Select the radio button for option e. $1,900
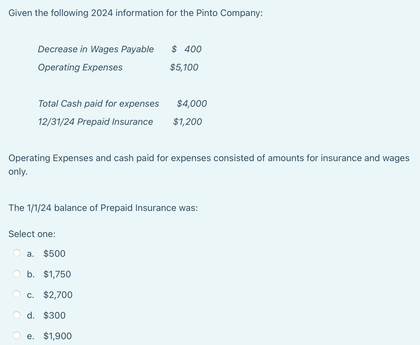Image resolution: width=420 pixels, height=345 pixels. coord(17,335)
